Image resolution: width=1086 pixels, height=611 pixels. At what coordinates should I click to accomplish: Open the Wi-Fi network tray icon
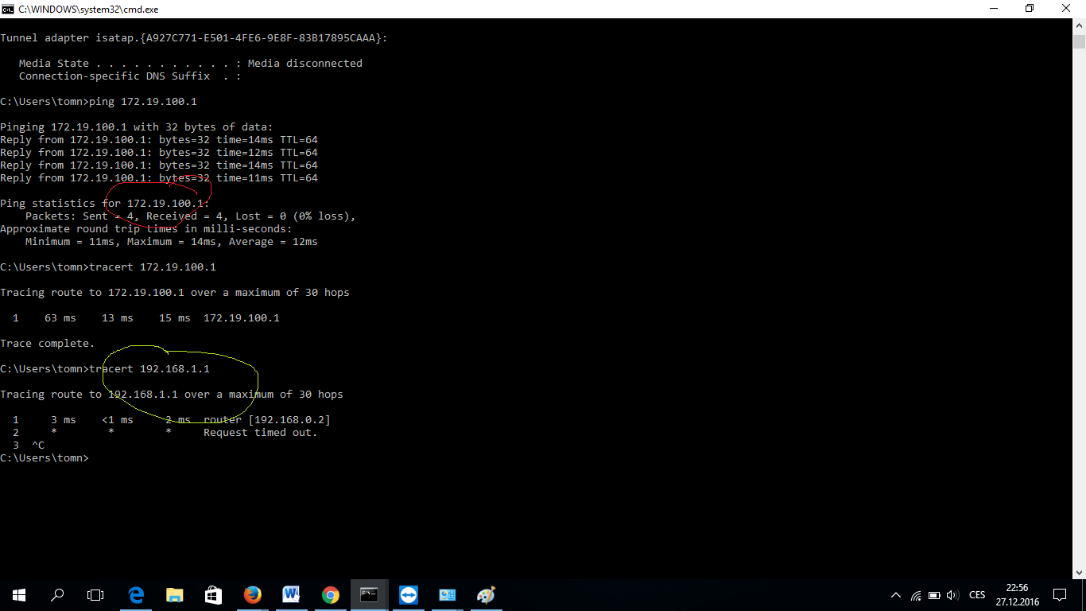click(916, 595)
